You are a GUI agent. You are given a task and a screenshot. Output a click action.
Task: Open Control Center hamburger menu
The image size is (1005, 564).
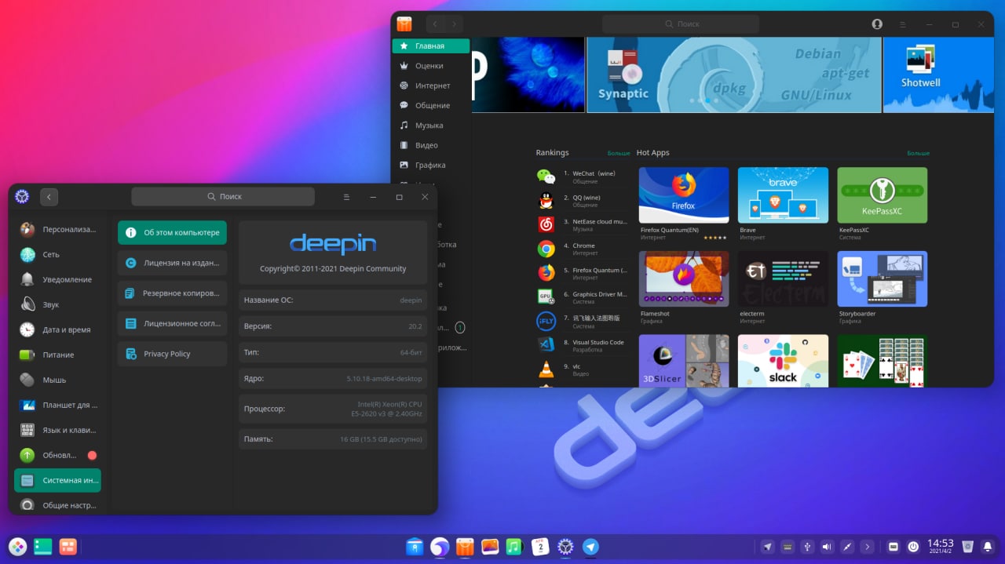coord(346,197)
